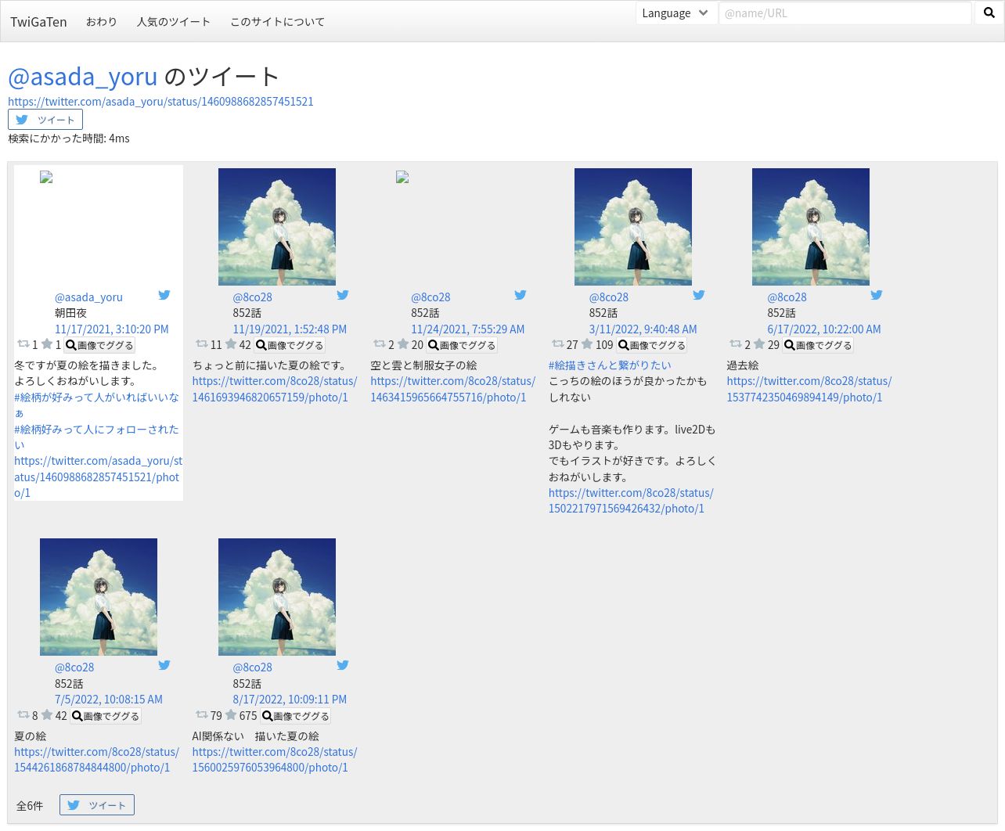The width and height of the screenshot is (1005, 831).
Task: Go to the TwiGaTen home brand link
Action: (38, 22)
